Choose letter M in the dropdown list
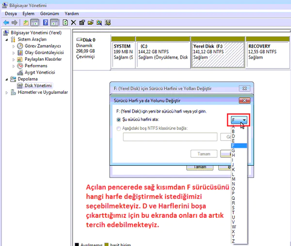 [x=239, y=179]
